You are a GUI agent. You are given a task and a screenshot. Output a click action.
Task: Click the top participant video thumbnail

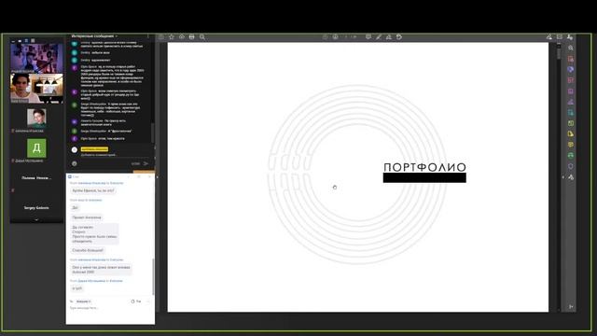coord(36,58)
